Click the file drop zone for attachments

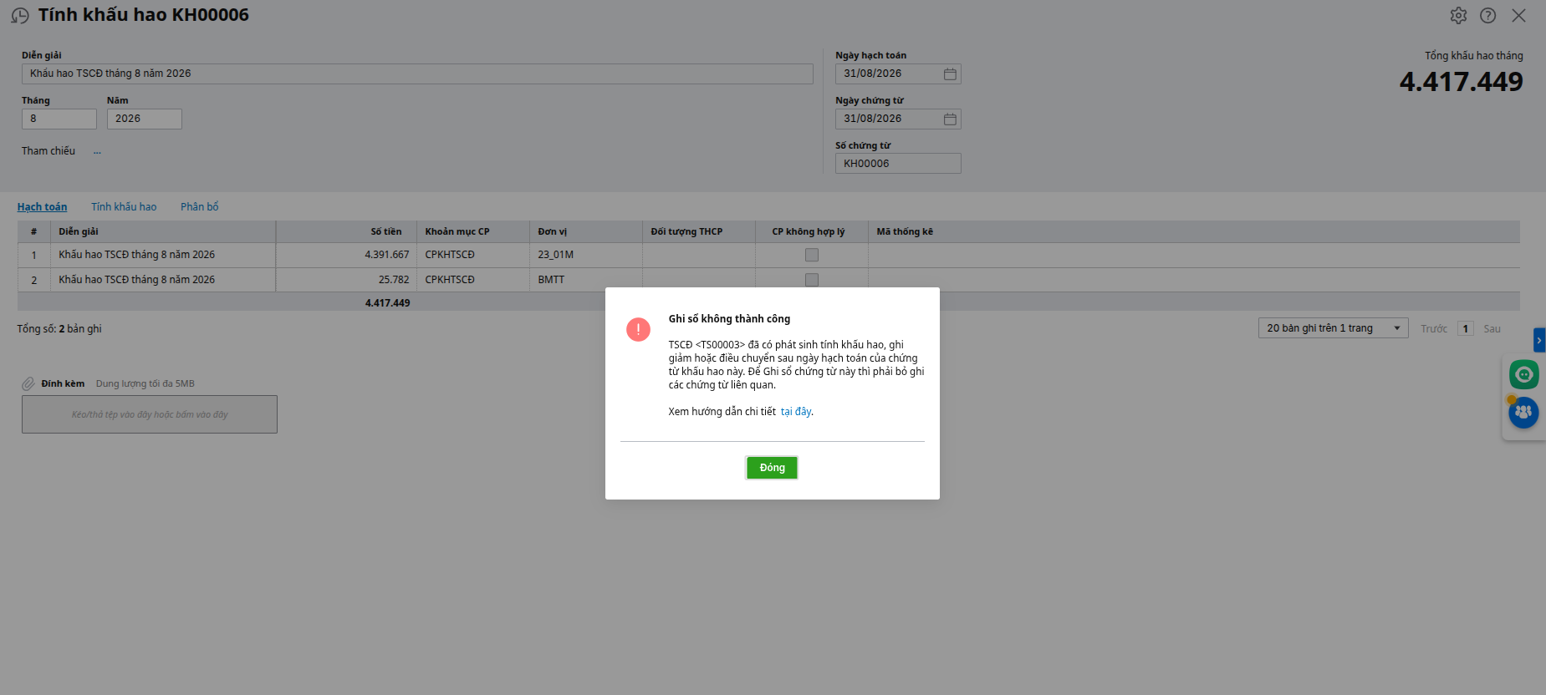point(150,414)
